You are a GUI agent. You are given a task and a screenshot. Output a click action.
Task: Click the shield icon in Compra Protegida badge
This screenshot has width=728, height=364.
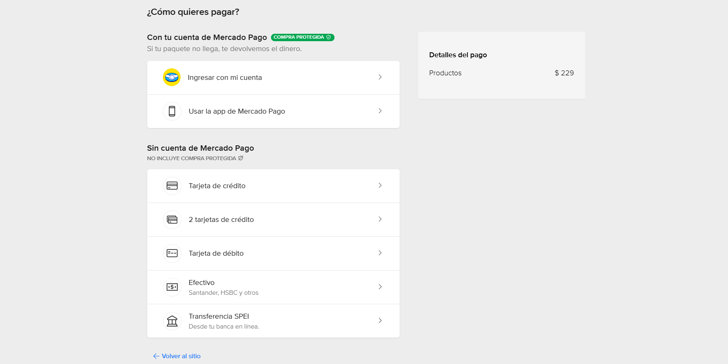pos(329,37)
